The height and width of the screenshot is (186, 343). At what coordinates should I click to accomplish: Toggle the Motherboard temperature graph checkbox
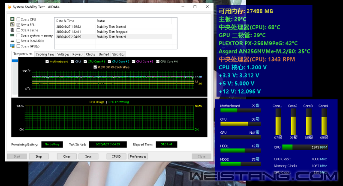coord(47,62)
